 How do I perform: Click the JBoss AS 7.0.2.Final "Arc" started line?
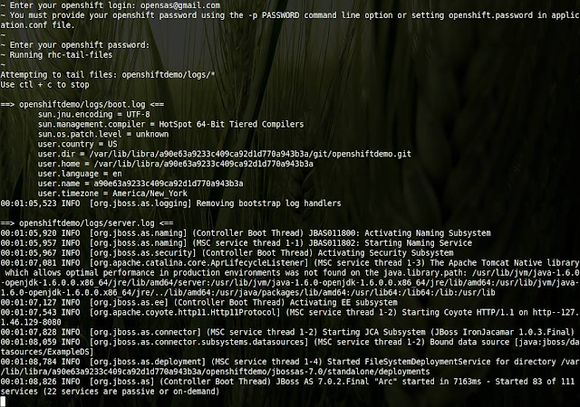pyautogui.click(x=287, y=386)
